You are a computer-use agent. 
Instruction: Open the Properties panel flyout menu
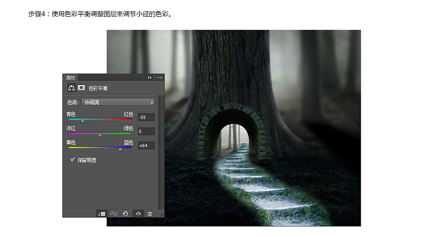[x=160, y=77]
